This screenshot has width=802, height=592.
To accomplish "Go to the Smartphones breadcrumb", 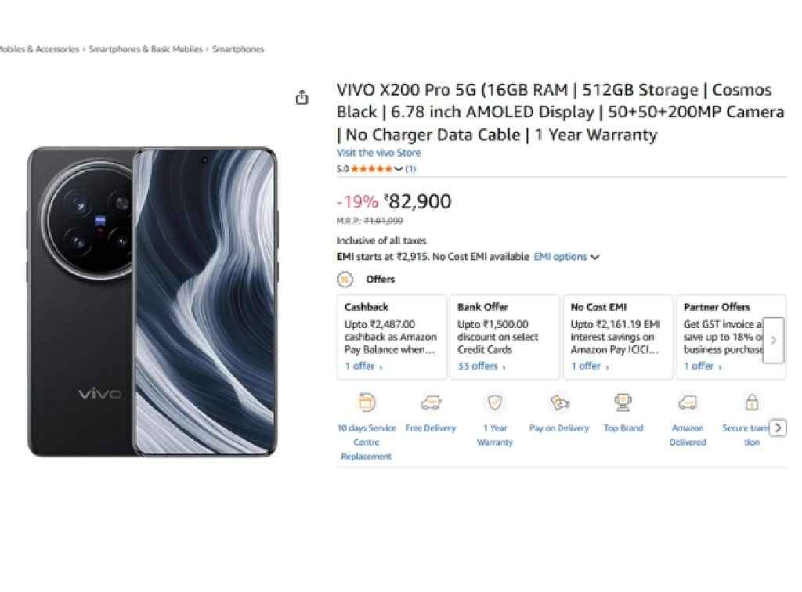I will tap(238, 49).
